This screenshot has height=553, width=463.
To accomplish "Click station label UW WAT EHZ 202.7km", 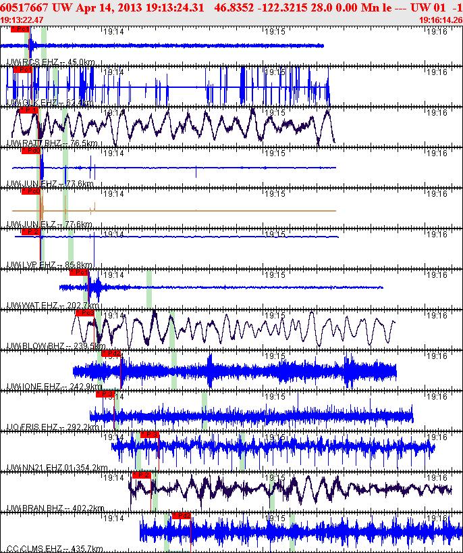I will 53,306.
